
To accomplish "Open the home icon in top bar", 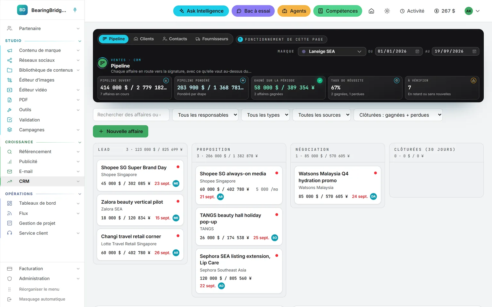I will [x=371, y=11].
